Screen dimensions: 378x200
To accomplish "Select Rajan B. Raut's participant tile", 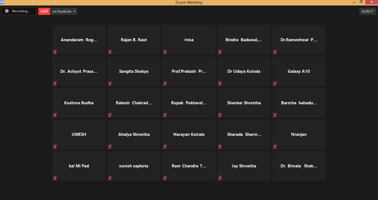I will [x=134, y=40].
